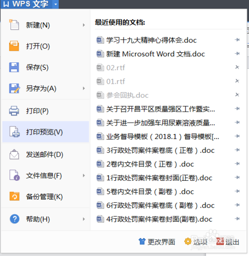The height and width of the screenshot is (256, 249).
Task: Expand the 帮助(H) submenu arrow
Action: (84, 219)
